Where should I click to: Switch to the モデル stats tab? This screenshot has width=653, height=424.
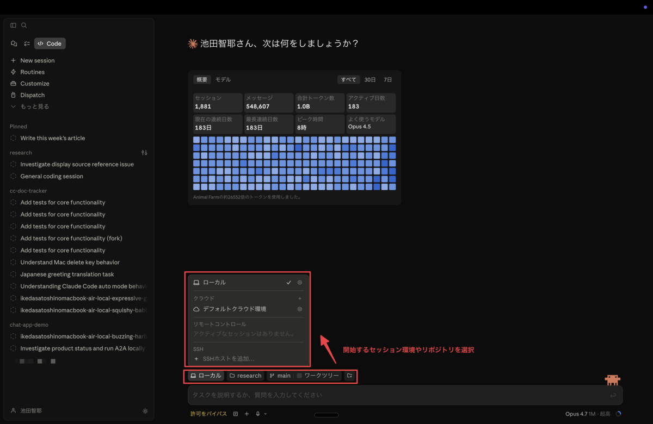[x=223, y=79]
